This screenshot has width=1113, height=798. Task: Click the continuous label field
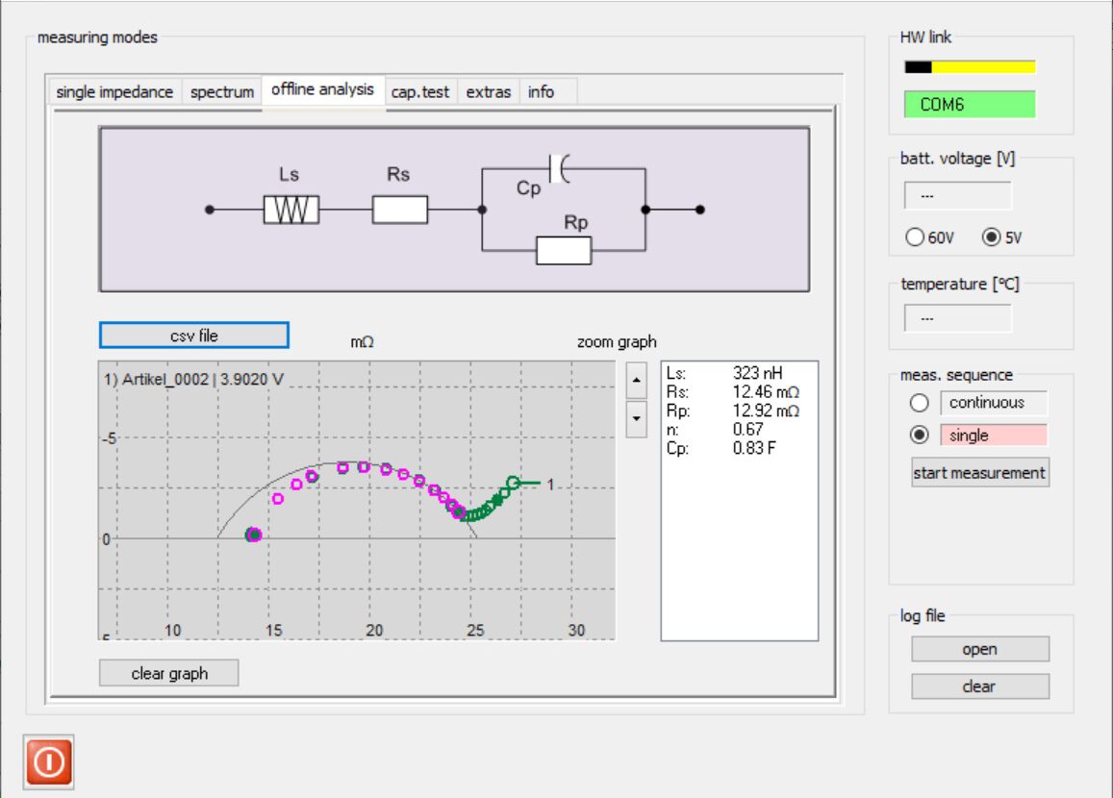(994, 403)
